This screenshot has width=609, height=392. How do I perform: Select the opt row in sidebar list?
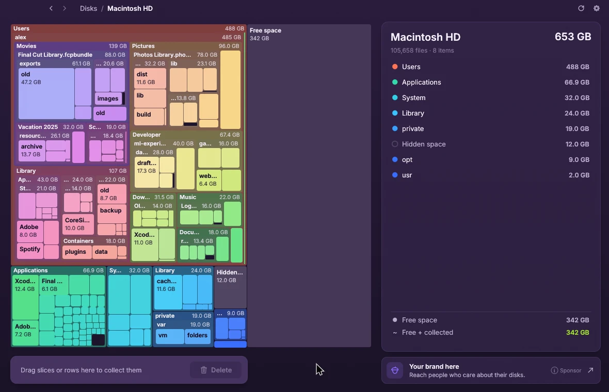pyautogui.click(x=490, y=159)
